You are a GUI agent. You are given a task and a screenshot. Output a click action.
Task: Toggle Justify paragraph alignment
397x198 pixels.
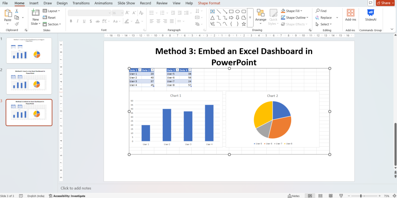(172, 21)
